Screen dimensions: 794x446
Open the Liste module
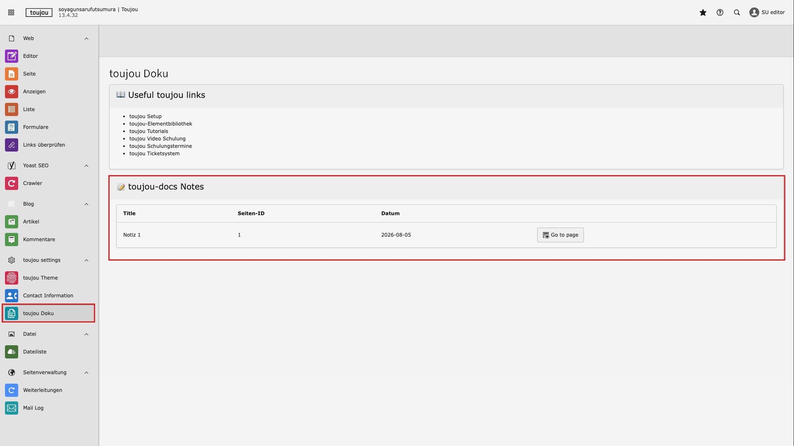click(49, 109)
